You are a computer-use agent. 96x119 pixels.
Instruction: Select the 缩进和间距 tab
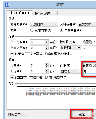click(19, 13)
